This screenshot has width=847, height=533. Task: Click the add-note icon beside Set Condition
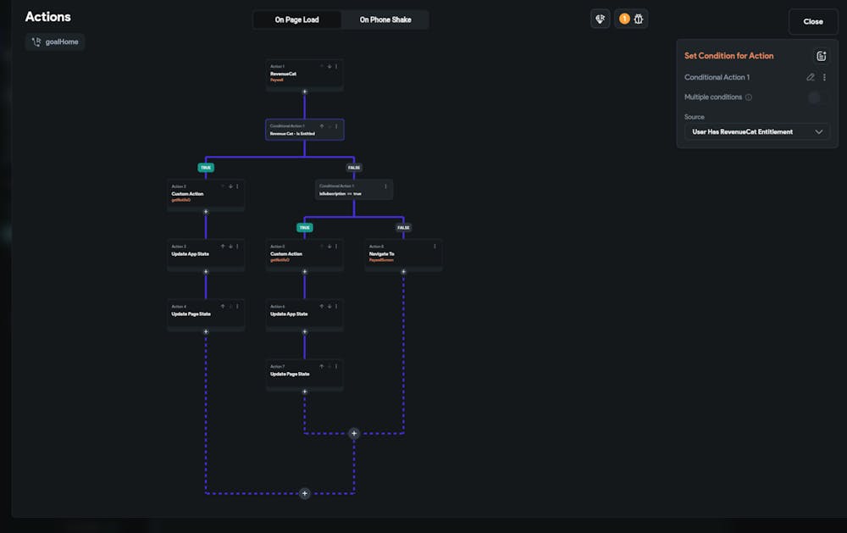[821, 56]
